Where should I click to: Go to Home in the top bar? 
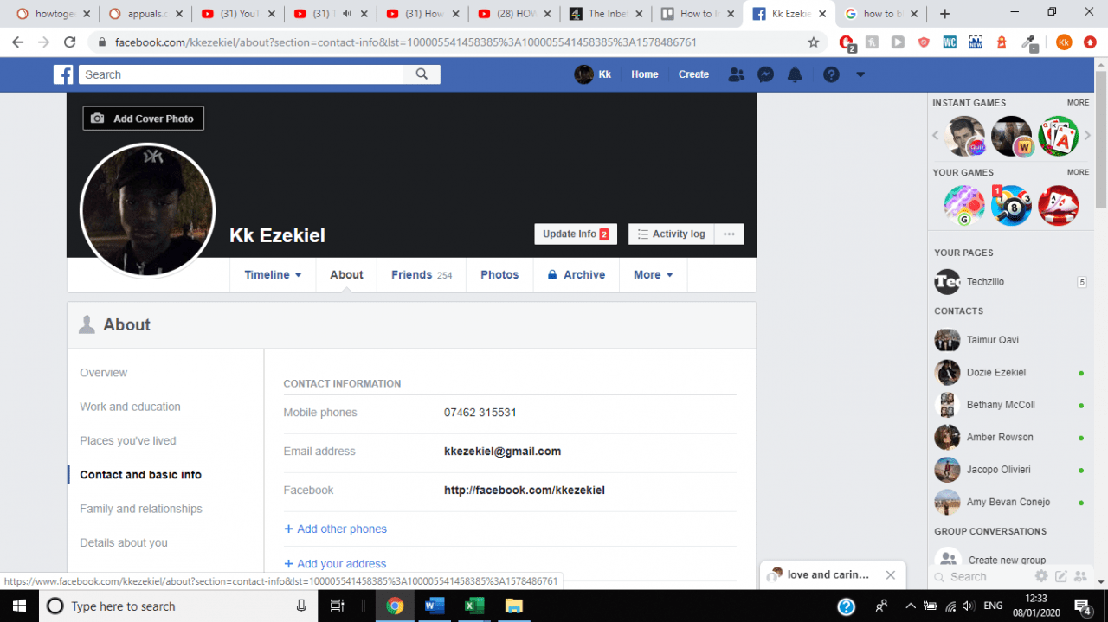point(645,74)
